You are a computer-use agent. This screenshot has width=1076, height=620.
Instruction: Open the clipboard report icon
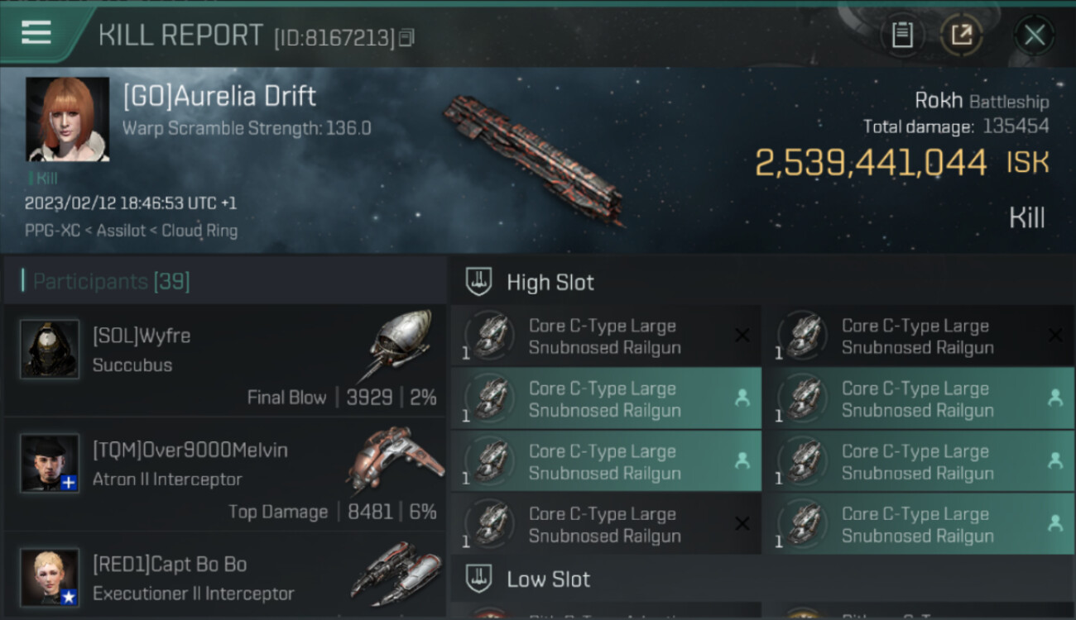point(902,35)
